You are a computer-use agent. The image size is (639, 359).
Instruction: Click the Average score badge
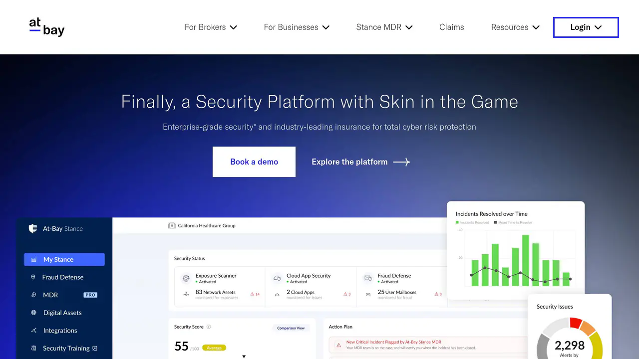[214, 348]
